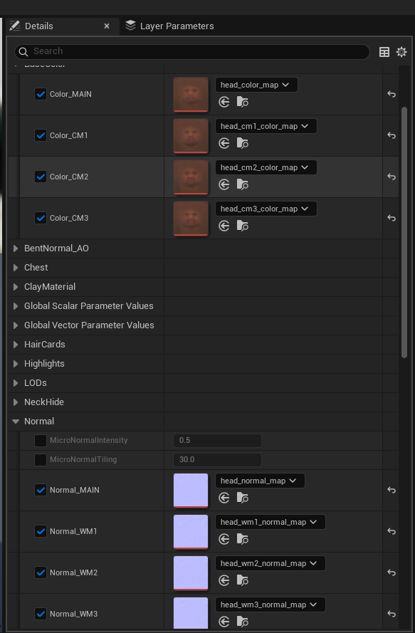This screenshot has width=415, height=633.
Task: Uncheck the Normal_WM3 override checkbox
Action: (41, 613)
